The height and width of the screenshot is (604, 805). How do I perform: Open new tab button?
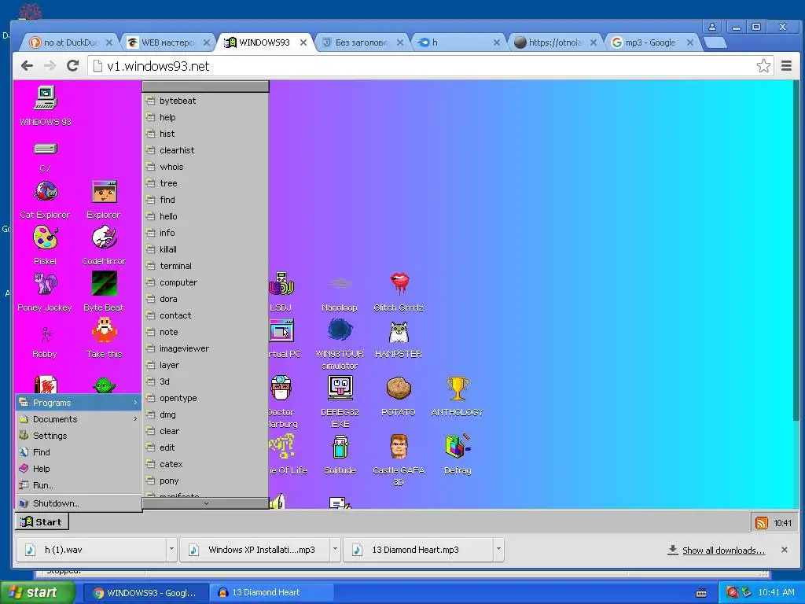pos(715,42)
